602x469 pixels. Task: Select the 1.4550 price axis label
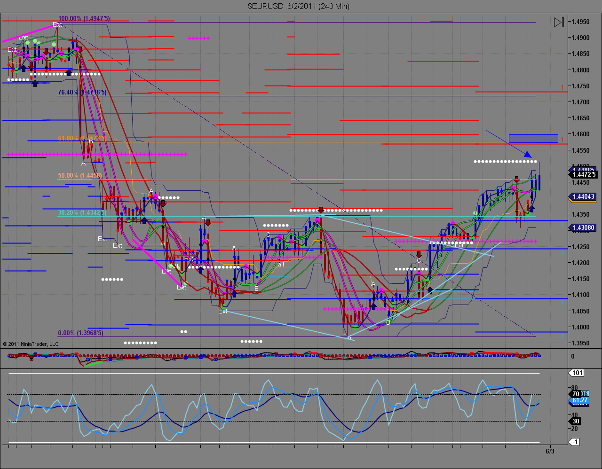pyautogui.click(x=581, y=151)
